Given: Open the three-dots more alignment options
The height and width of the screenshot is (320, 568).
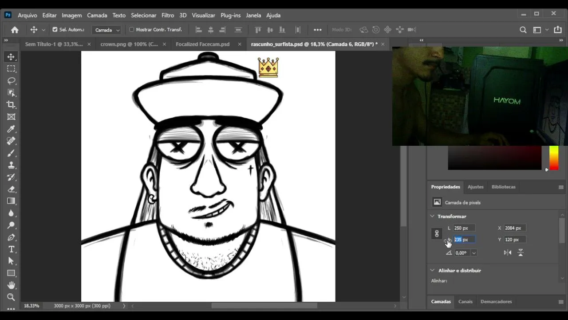Looking at the screenshot, I should point(317,30).
